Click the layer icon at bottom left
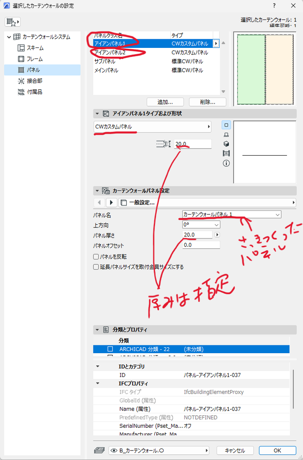 pos(99,450)
